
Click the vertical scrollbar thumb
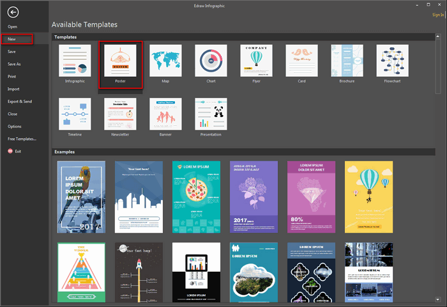pyautogui.click(x=438, y=67)
